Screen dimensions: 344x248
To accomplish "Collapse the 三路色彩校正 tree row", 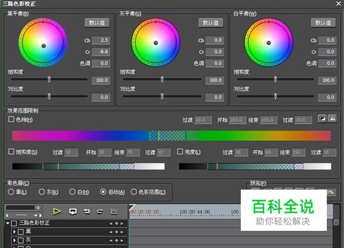I will [x=8, y=223].
